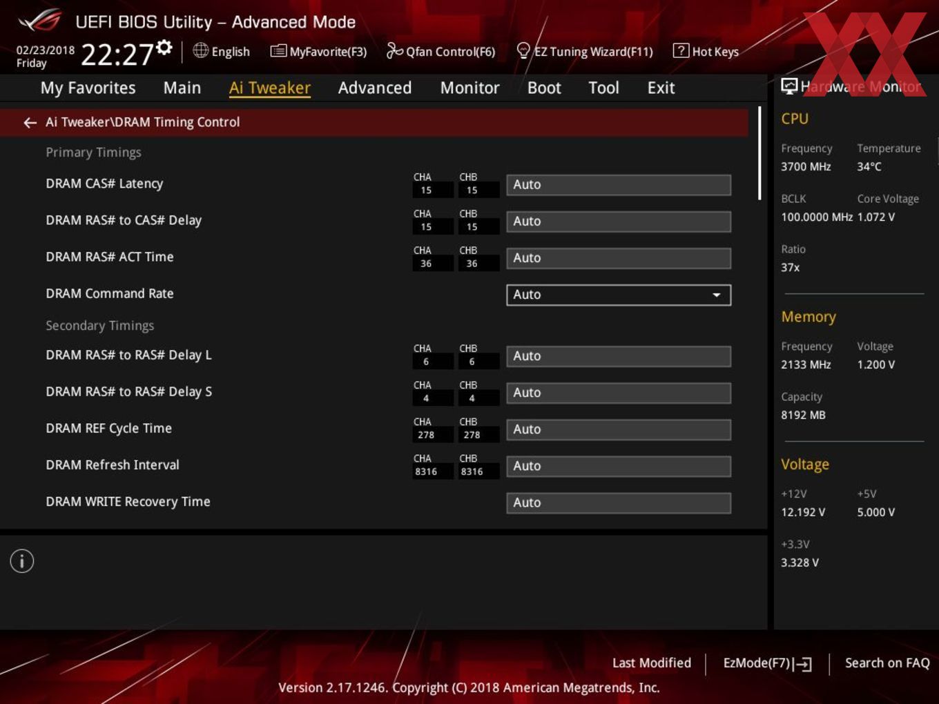Click the CPU temperature 34°C value
The image size is (939, 704).
(x=869, y=166)
